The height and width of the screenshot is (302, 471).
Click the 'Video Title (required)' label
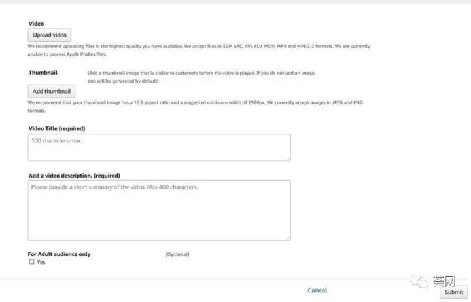click(x=56, y=128)
